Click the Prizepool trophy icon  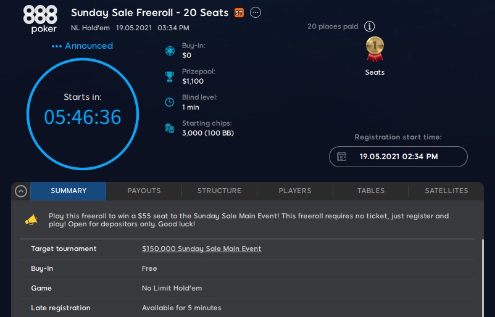pyautogui.click(x=170, y=76)
